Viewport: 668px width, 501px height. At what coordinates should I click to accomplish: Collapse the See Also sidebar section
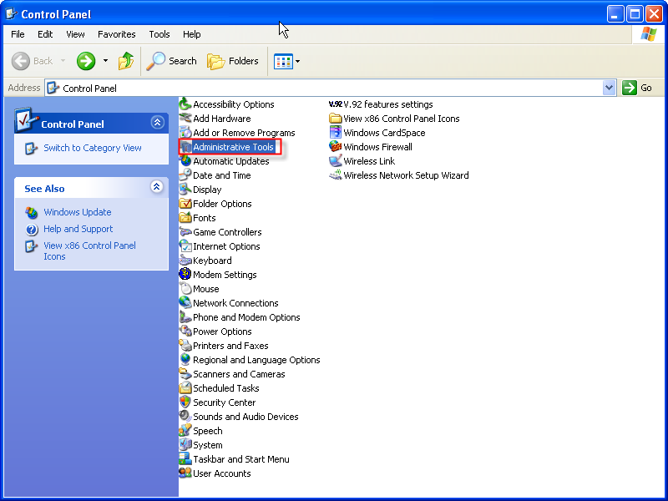(157, 188)
